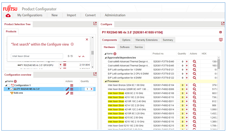The height and width of the screenshot is (132, 227).
Task: Open actions menu for Configuration 1
Action: (72, 85)
